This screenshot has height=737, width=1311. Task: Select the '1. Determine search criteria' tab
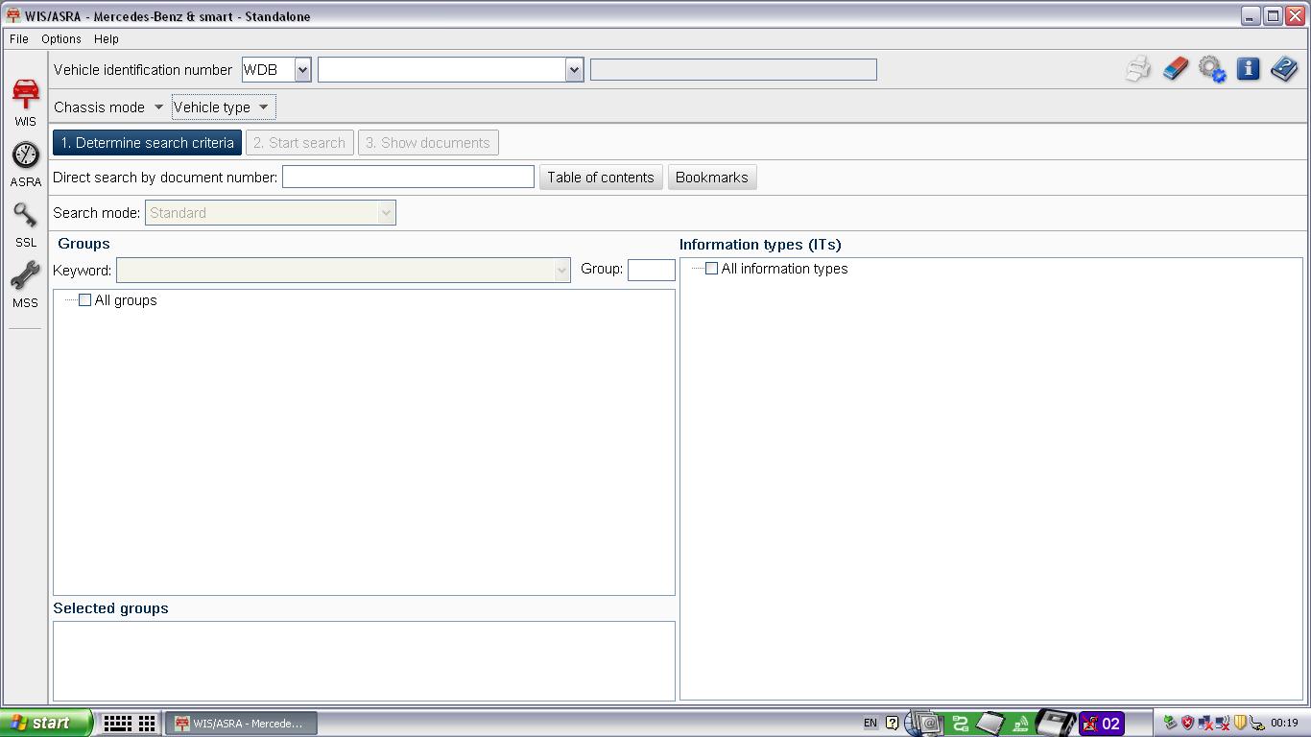(x=147, y=143)
